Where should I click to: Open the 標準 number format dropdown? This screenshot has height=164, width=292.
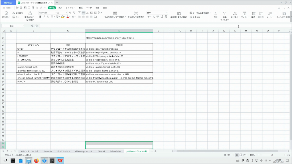click(x=167, y=13)
